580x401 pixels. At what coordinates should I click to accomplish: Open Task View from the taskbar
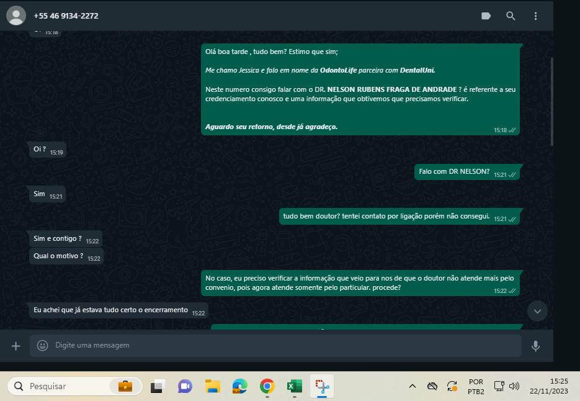158,386
